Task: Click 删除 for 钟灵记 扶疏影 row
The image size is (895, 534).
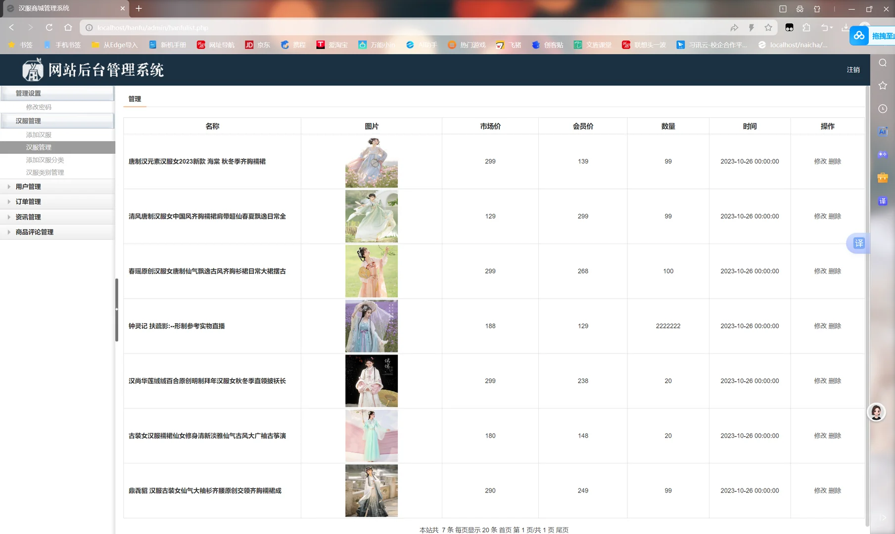Action: [x=835, y=326]
